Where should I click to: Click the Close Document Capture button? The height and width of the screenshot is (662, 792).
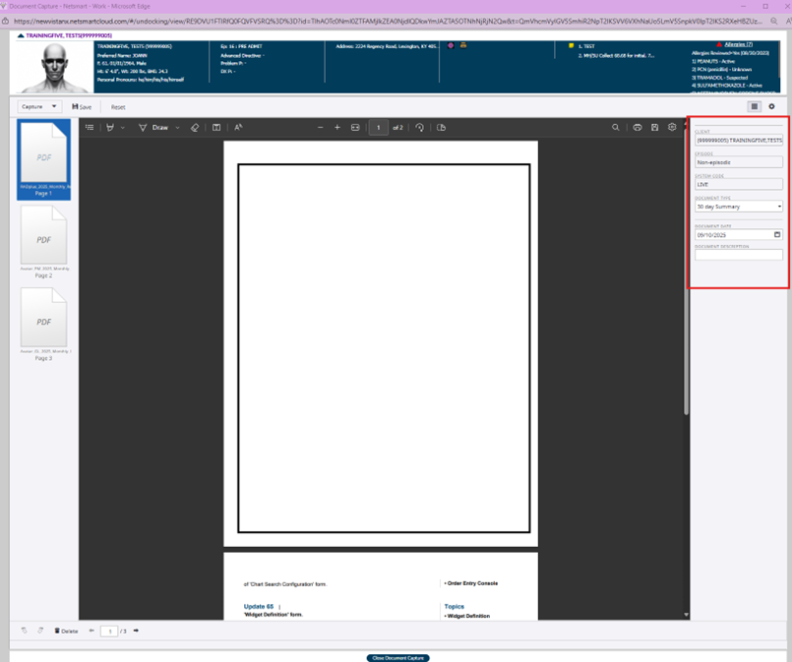(398, 658)
